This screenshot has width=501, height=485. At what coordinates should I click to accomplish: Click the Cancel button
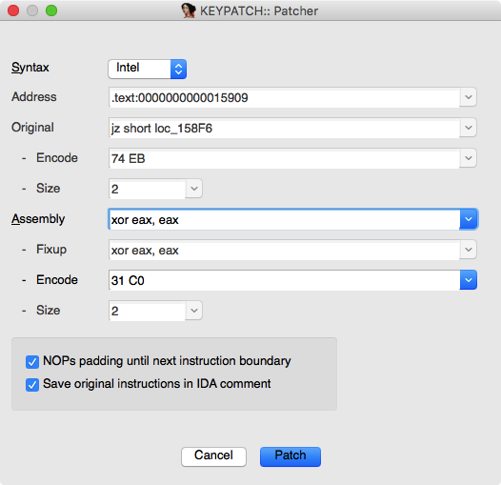[213, 456]
